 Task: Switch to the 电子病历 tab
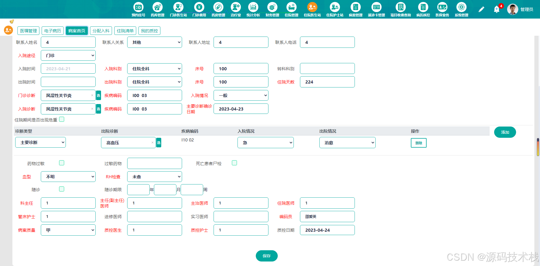53,31
